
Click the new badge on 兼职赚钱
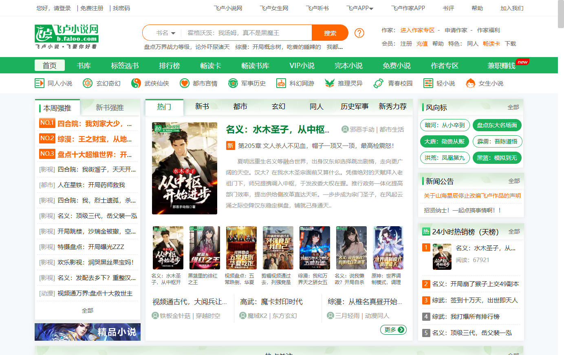coord(522,62)
